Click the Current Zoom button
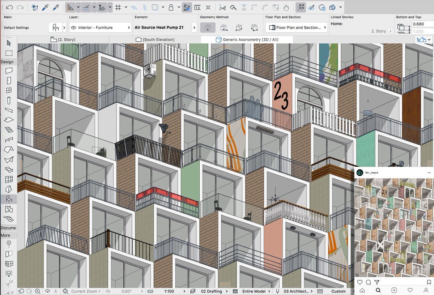This screenshot has height=295, width=434. click(84, 291)
